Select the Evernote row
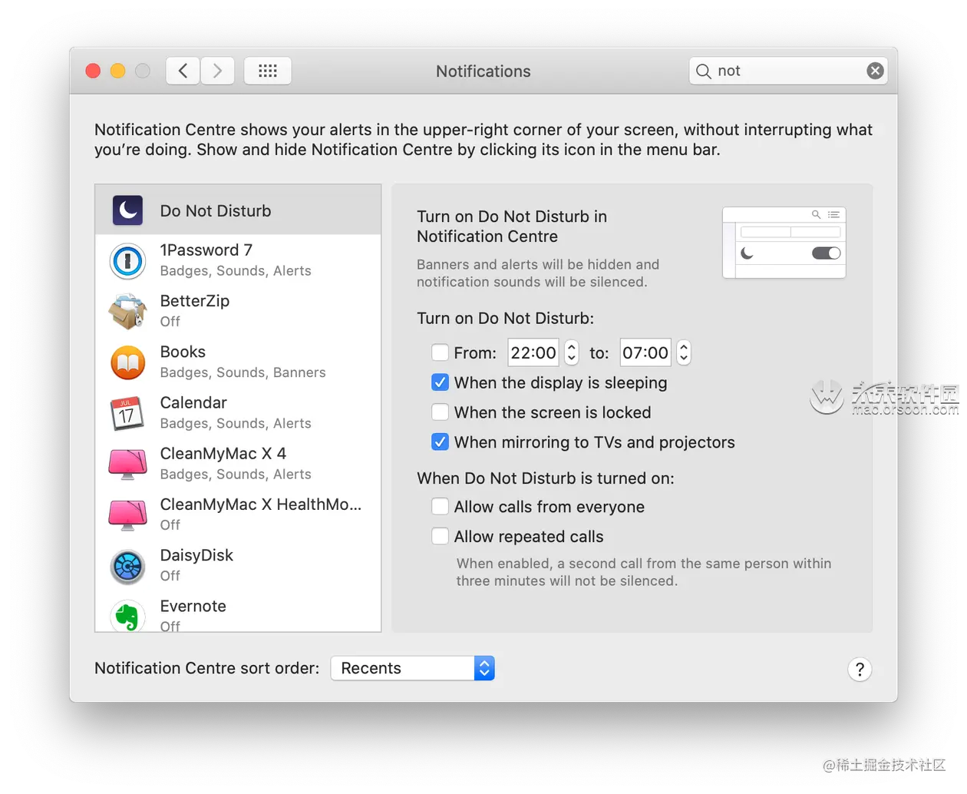Image resolution: width=967 pixels, height=794 pixels. (238, 611)
